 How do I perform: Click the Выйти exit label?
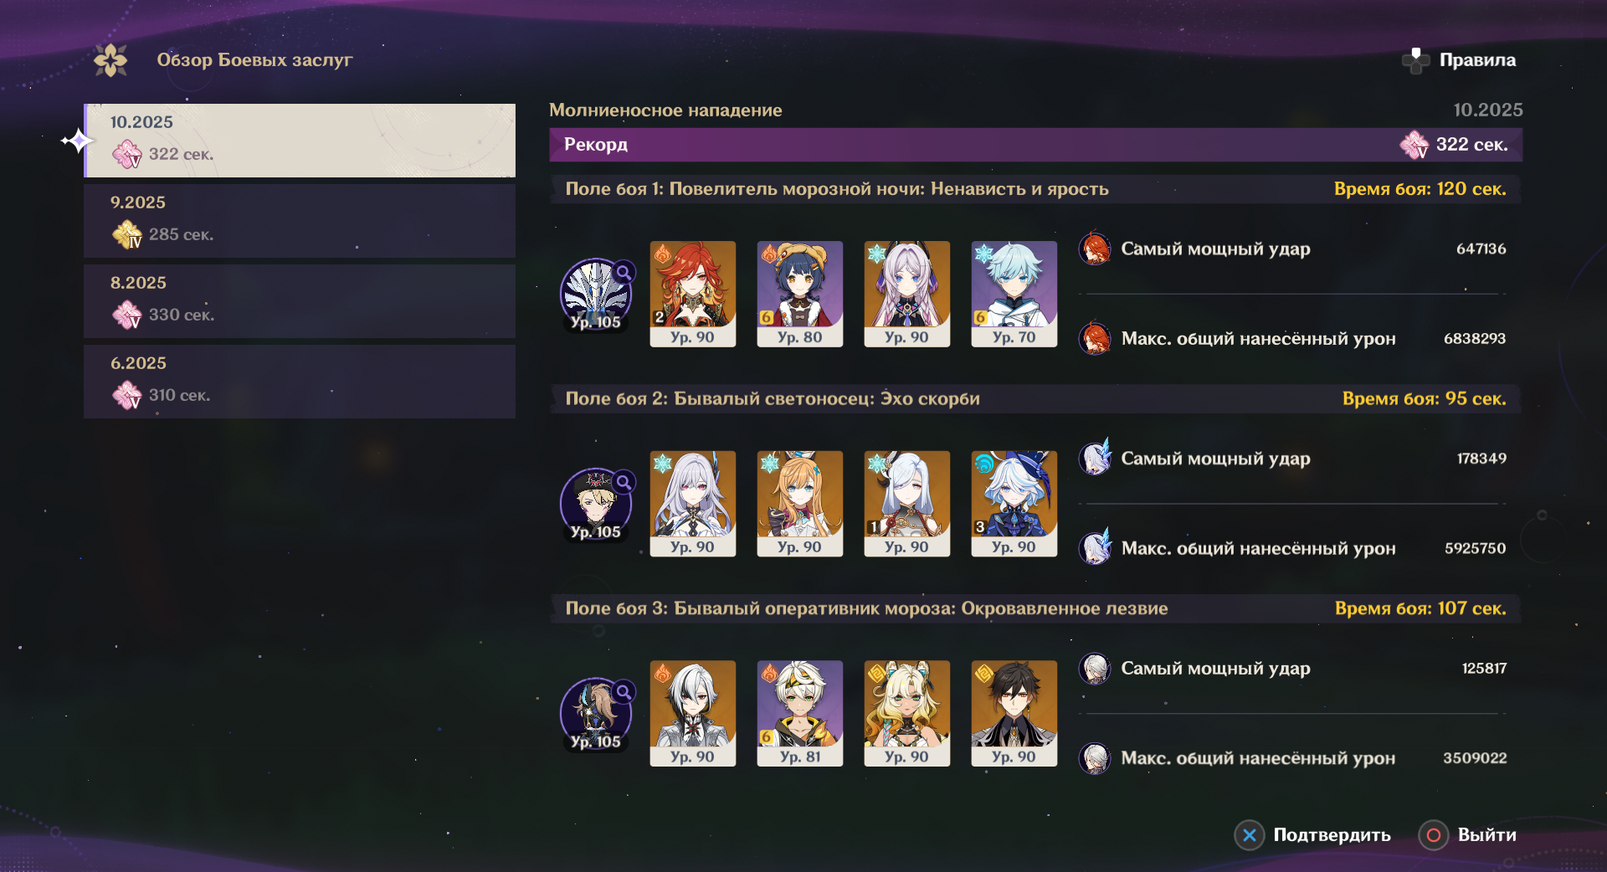tap(1486, 835)
